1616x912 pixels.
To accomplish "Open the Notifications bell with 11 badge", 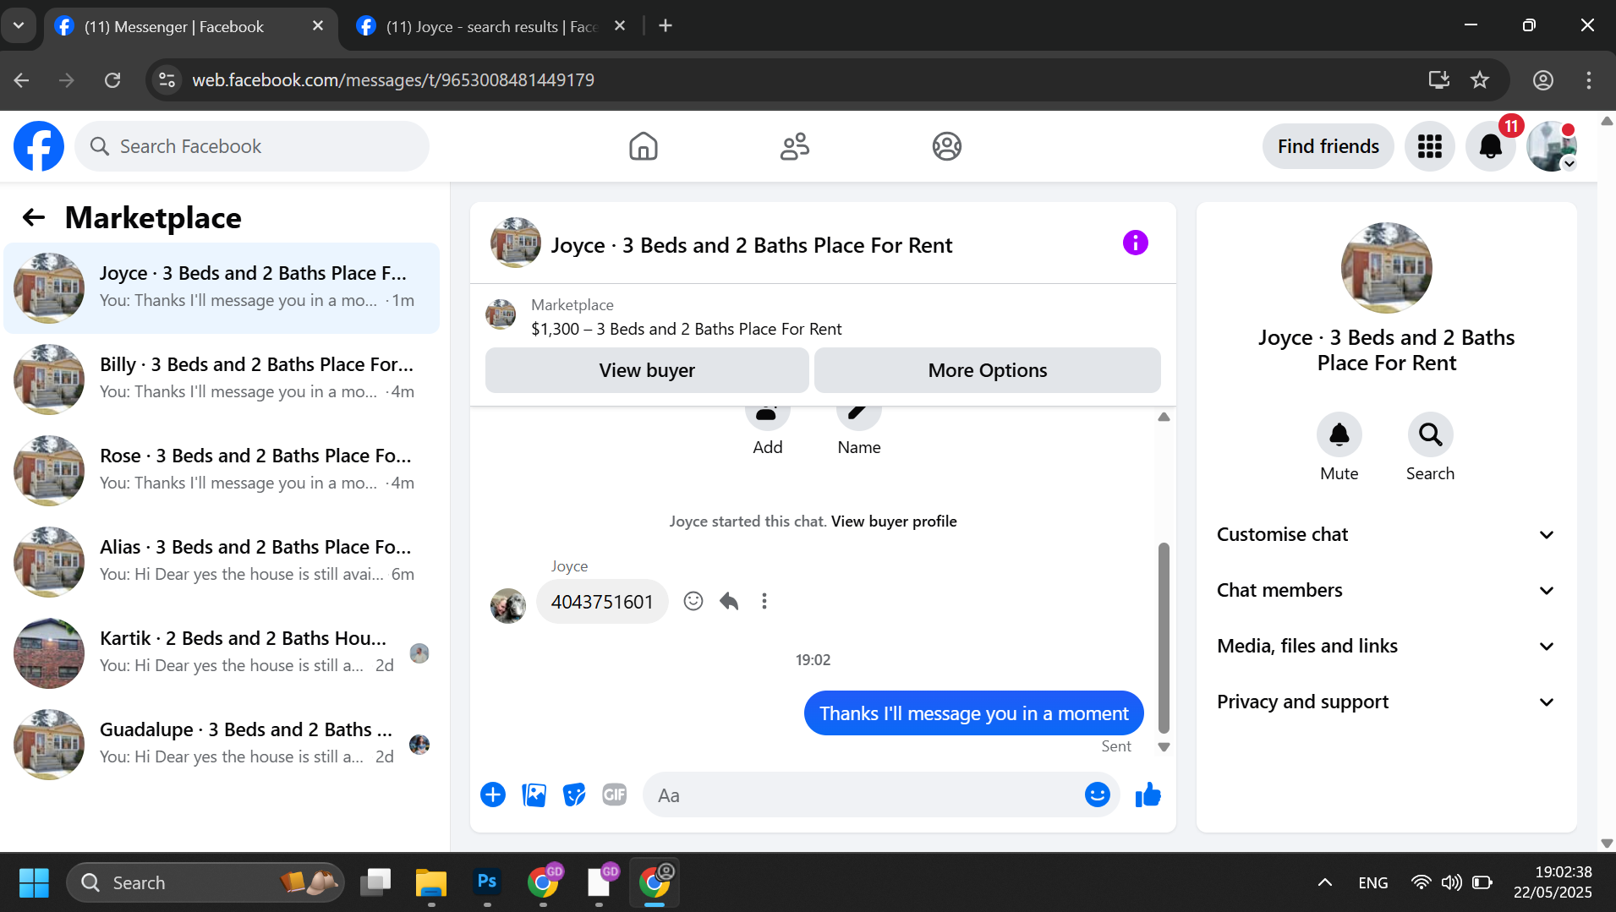I will pos(1491,146).
